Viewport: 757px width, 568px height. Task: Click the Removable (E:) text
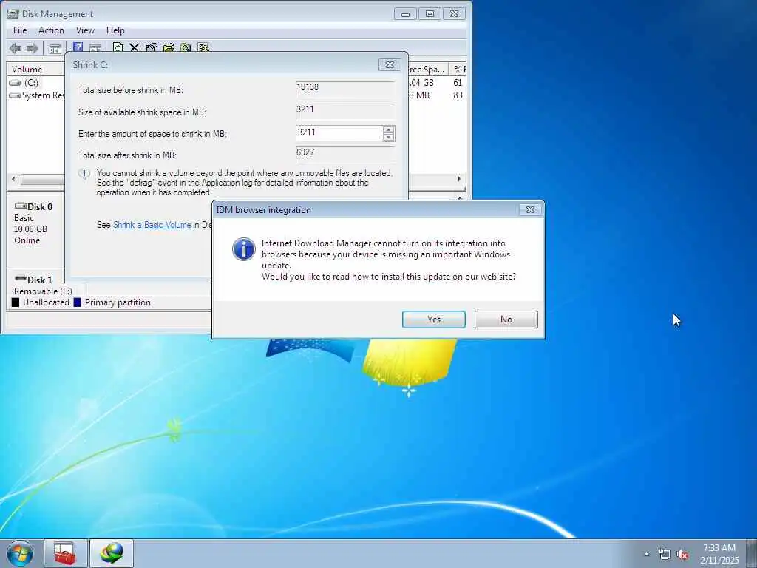(43, 291)
